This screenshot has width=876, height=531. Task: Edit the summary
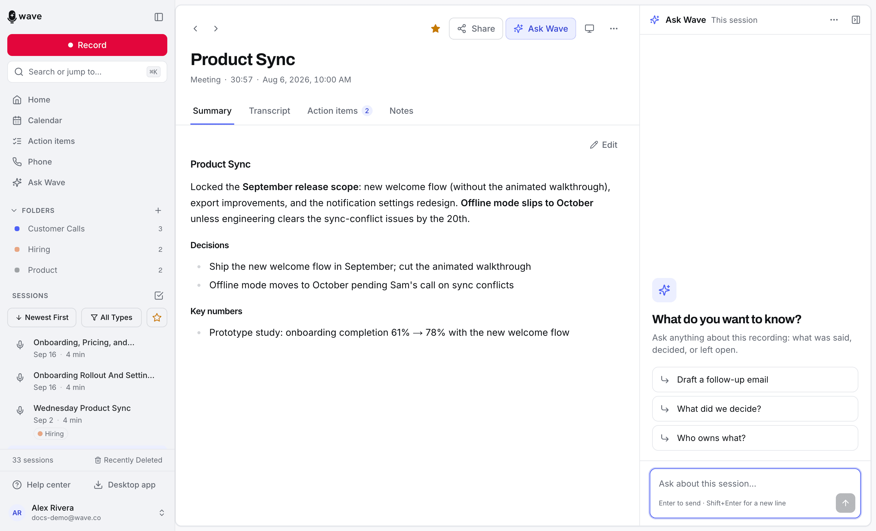coord(603,145)
